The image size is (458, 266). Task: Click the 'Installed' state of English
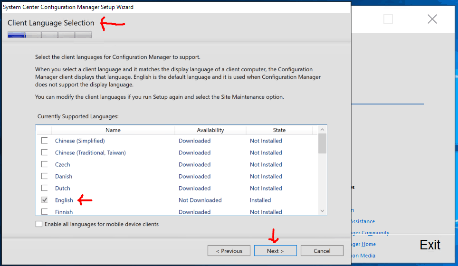point(260,200)
